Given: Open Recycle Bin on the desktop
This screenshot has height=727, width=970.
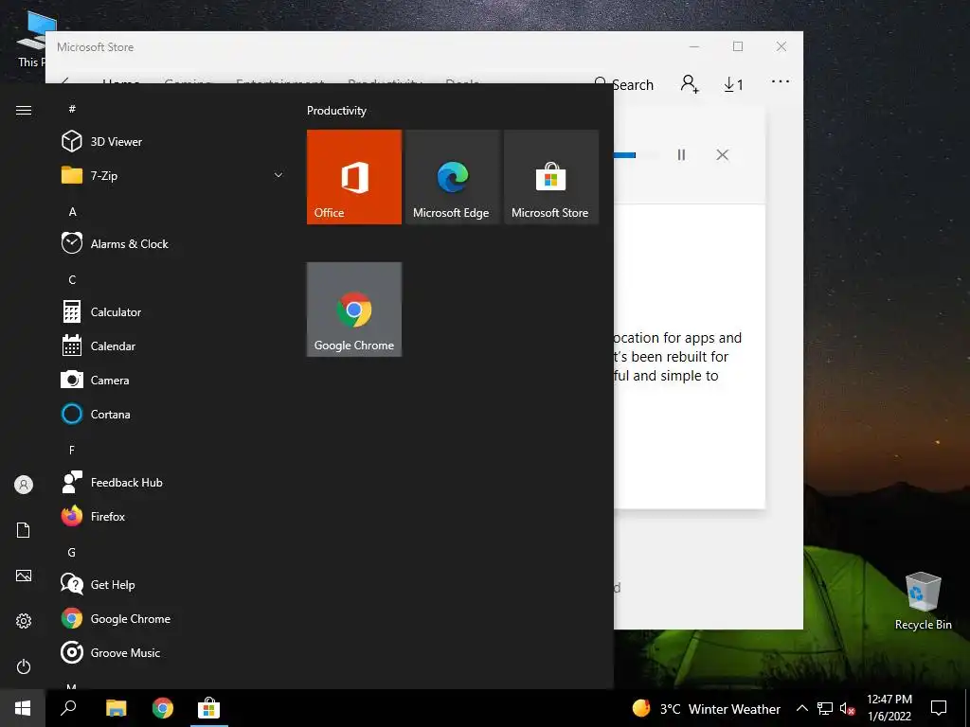Looking at the screenshot, I should [x=923, y=600].
